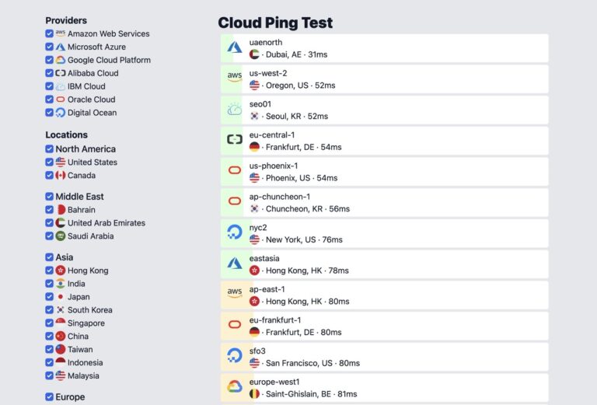This screenshot has height=405, width=597.
Task: Toggle the Europe region checkbox
Action: coord(50,397)
